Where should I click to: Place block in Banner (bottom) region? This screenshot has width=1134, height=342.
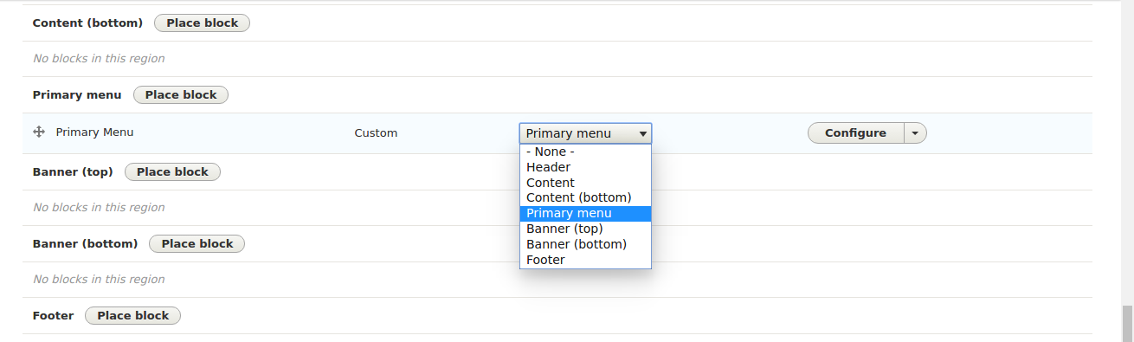pyautogui.click(x=197, y=244)
